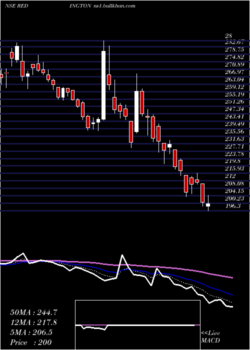Click the '12MA : 217.8' reading
The image size is (250, 350).
[33, 322]
